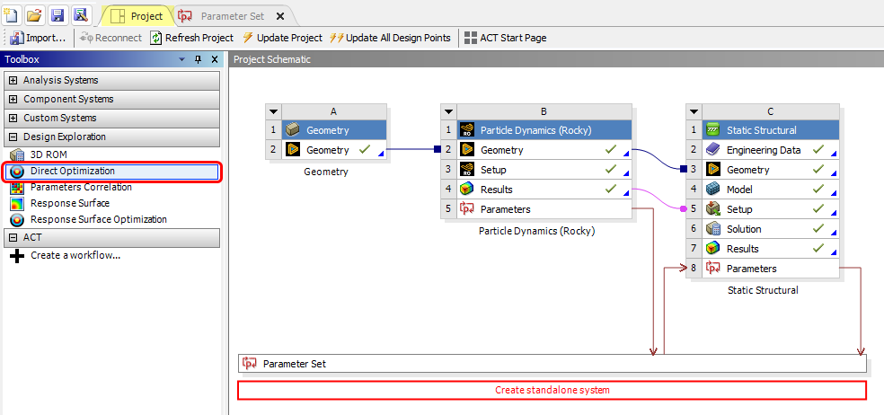Click the Parameters icon in row C8
The height and width of the screenshot is (415, 884).
pos(713,269)
